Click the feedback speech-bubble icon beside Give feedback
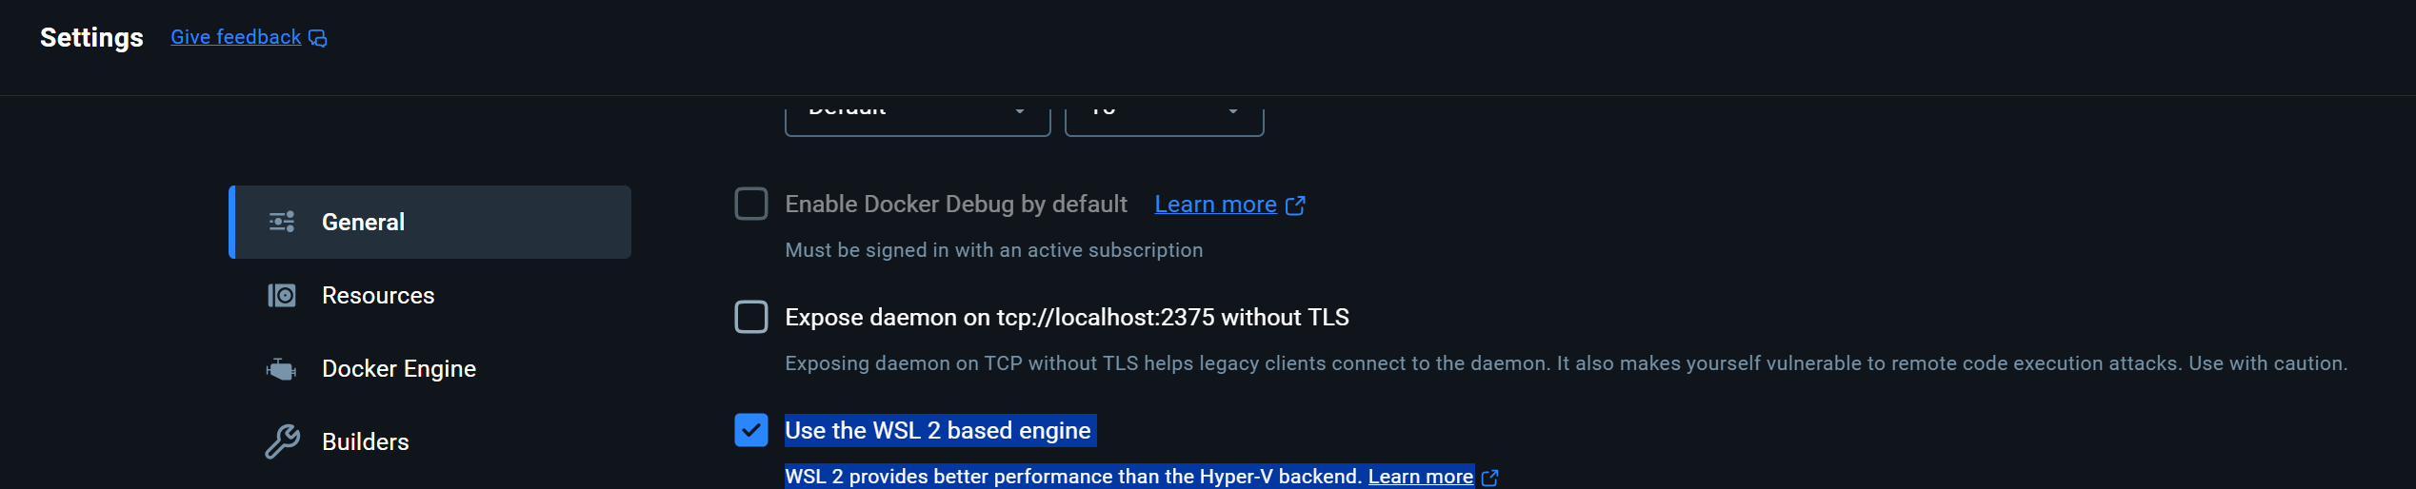 (x=318, y=38)
